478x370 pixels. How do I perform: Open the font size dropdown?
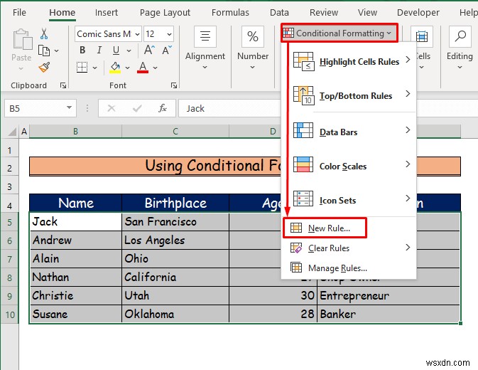[170, 34]
